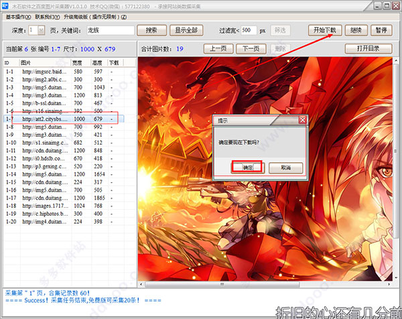Select row 1-17 with height 1865
Screen dimensions: 402x319
click(64, 198)
